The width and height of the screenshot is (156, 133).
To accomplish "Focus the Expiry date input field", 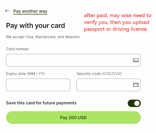I will [38, 85].
